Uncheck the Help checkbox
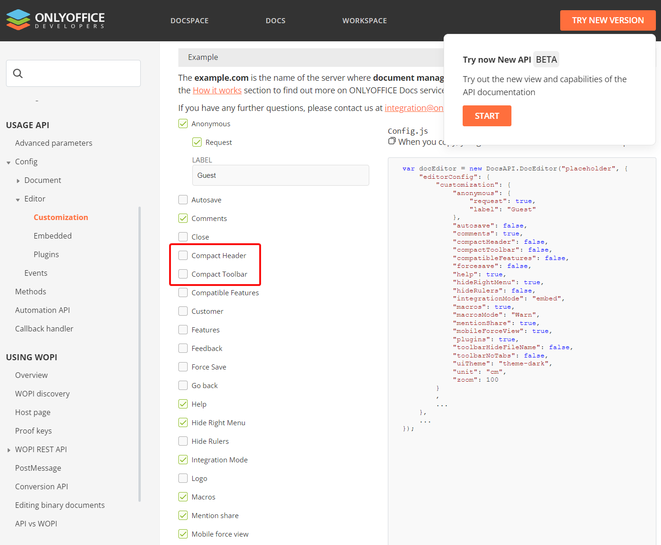 (183, 404)
